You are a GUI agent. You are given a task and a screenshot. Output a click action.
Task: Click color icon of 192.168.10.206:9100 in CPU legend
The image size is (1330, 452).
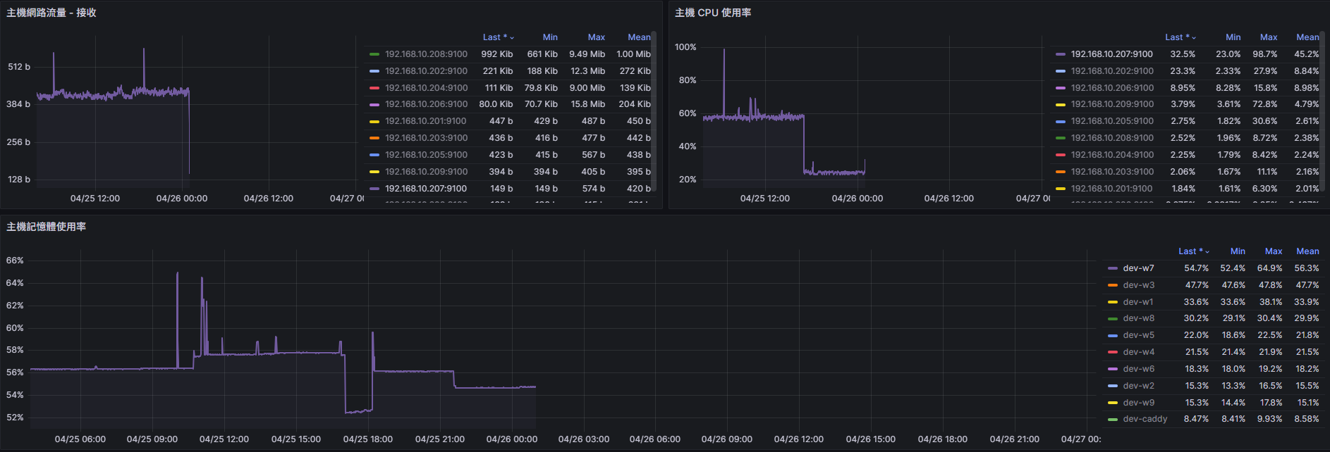pos(1060,88)
